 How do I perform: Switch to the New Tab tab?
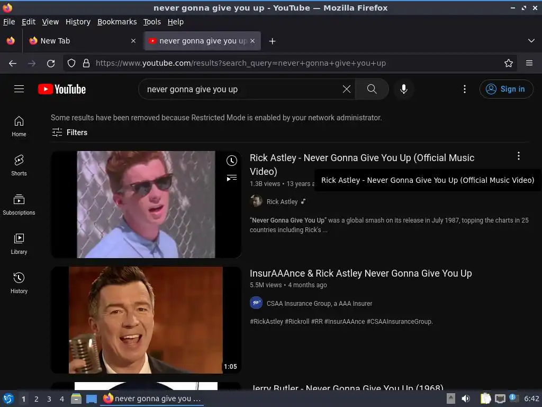(x=83, y=41)
